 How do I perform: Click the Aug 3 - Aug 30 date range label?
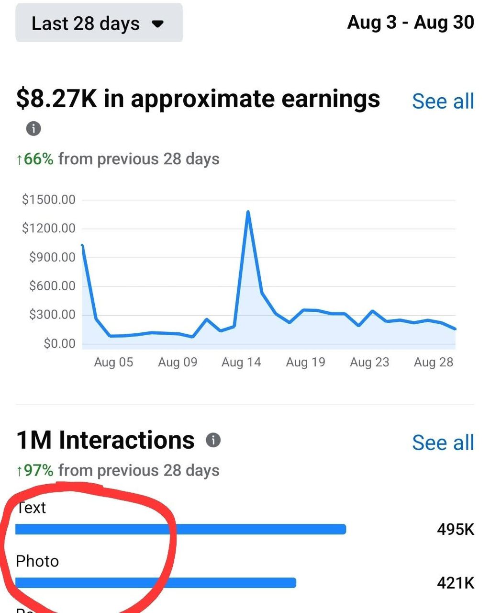pos(411,23)
